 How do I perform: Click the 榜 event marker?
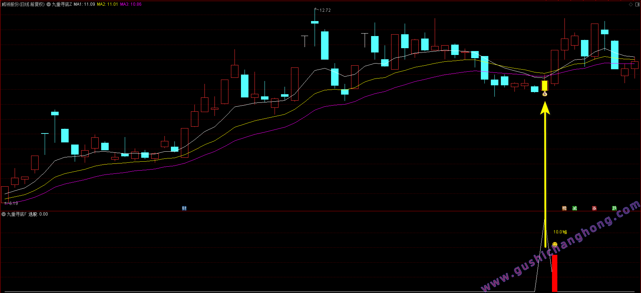tap(564, 208)
